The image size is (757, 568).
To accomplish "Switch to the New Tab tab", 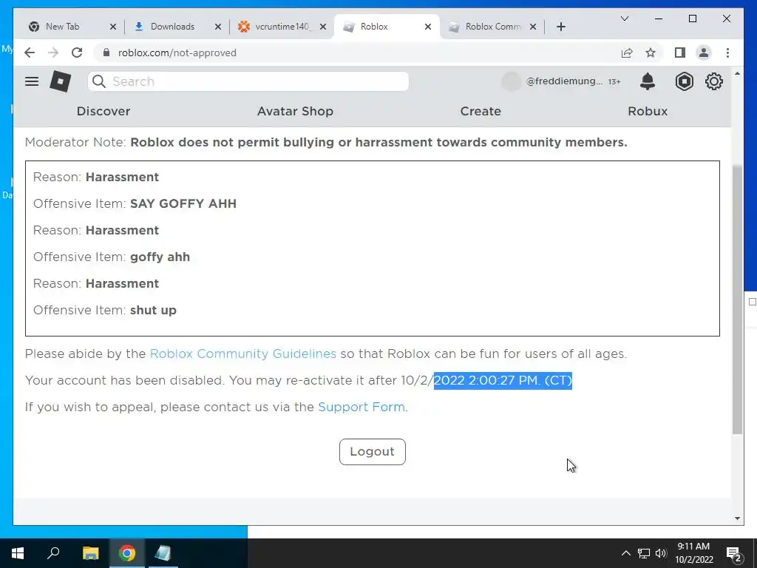I will (63, 27).
